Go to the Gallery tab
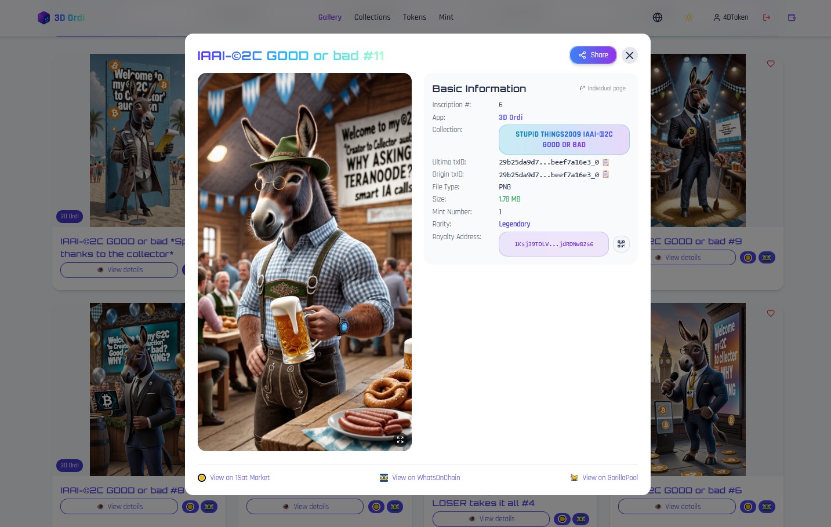 pyautogui.click(x=330, y=17)
